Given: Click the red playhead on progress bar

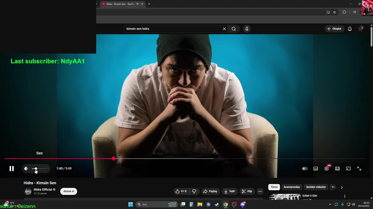Looking at the screenshot, I should click(x=114, y=158).
